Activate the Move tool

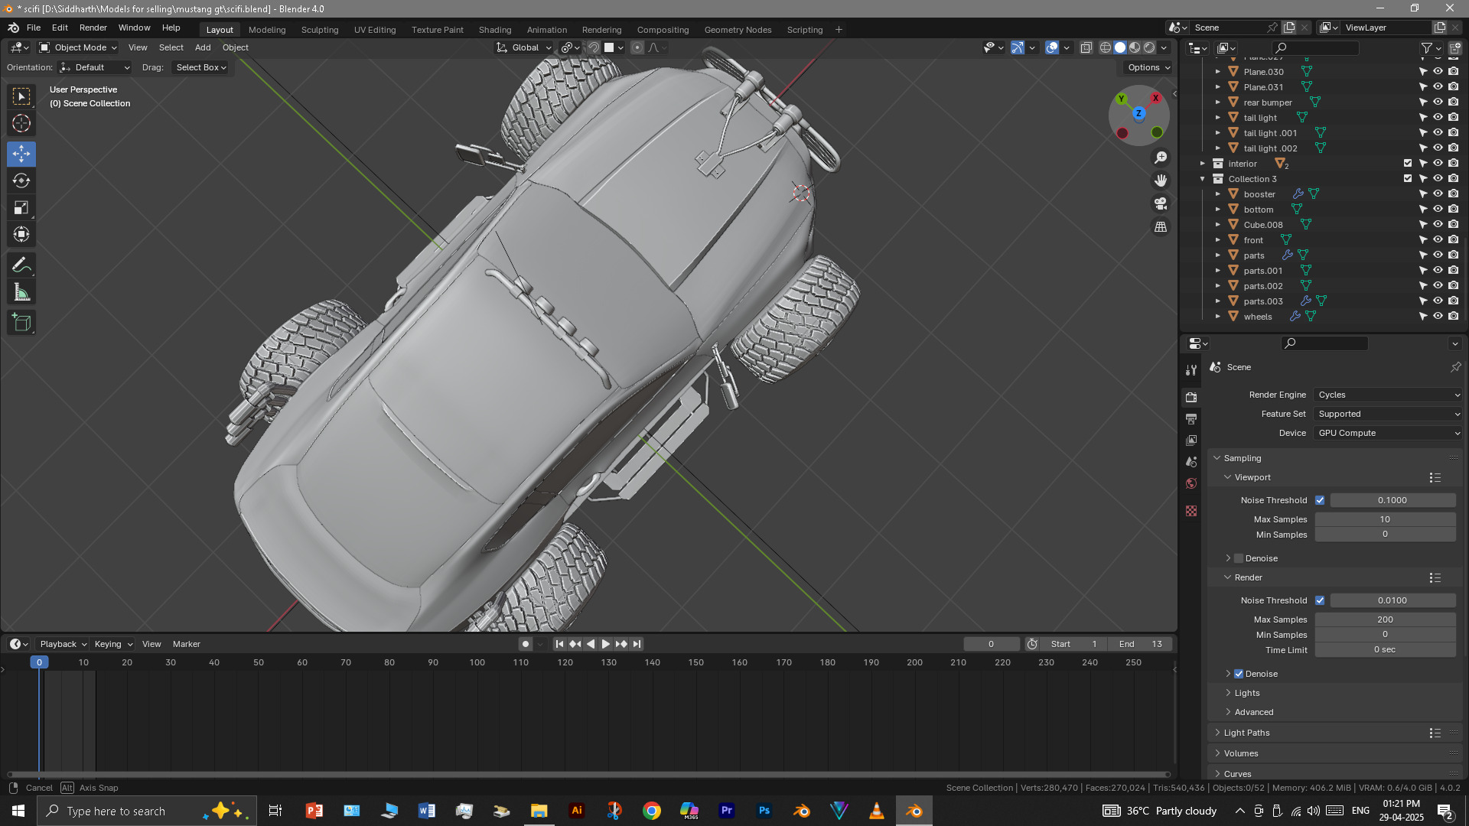pyautogui.click(x=21, y=154)
